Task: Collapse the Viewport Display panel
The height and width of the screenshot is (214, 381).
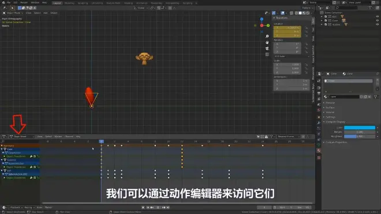Action: pyautogui.click(x=324, y=122)
